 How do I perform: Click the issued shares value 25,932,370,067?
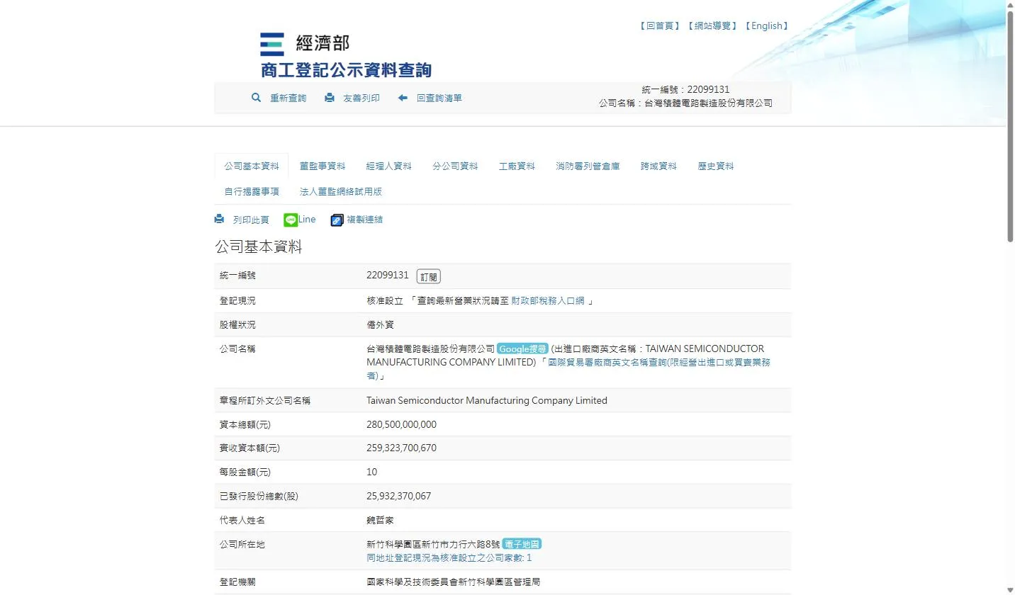pyautogui.click(x=398, y=497)
